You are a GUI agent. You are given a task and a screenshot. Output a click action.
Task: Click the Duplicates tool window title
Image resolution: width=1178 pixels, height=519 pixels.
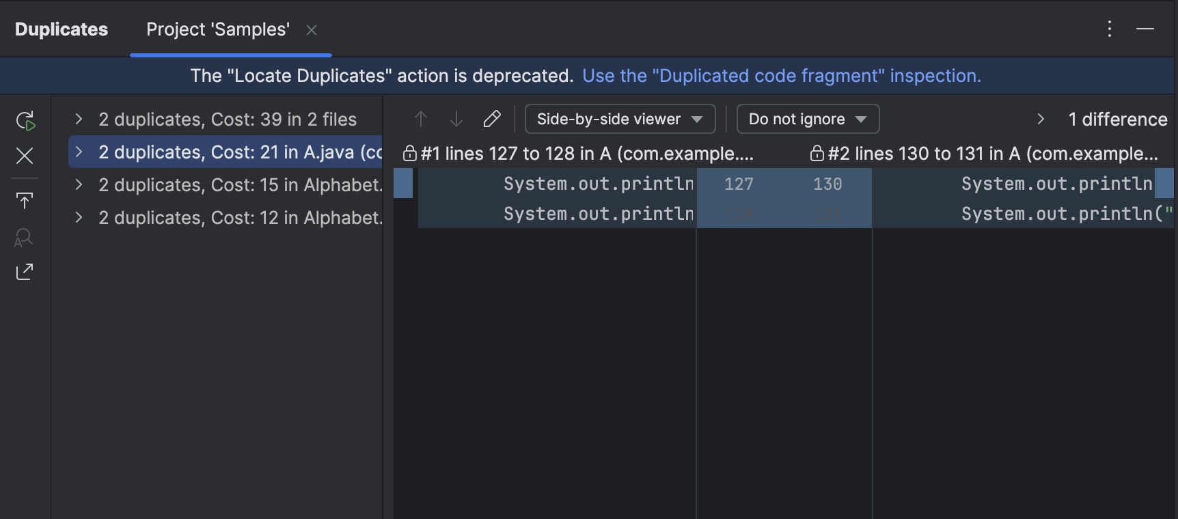61,29
